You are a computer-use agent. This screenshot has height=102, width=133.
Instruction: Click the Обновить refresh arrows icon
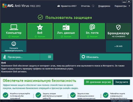click(83, 57)
